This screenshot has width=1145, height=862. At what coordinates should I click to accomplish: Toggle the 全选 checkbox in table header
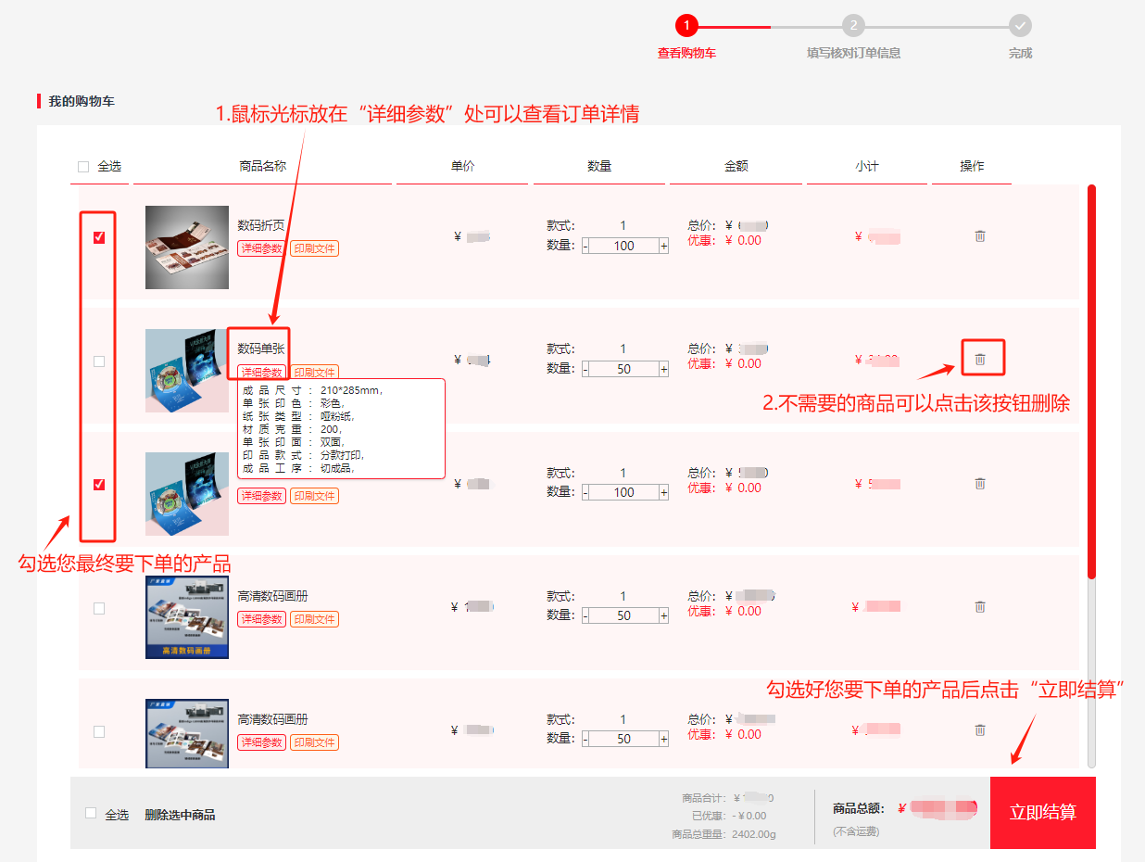click(x=83, y=167)
